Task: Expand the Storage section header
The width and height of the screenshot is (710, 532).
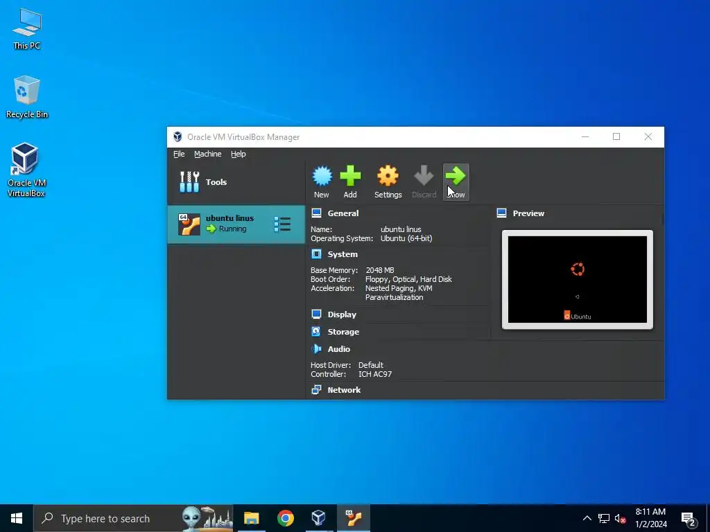Action: coord(343,332)
